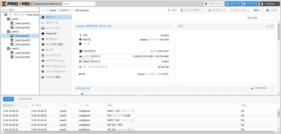Image resolution: width=281 pixels, height=134 pixels.
Task: Open コンソール side menu item
Action: 56,23
